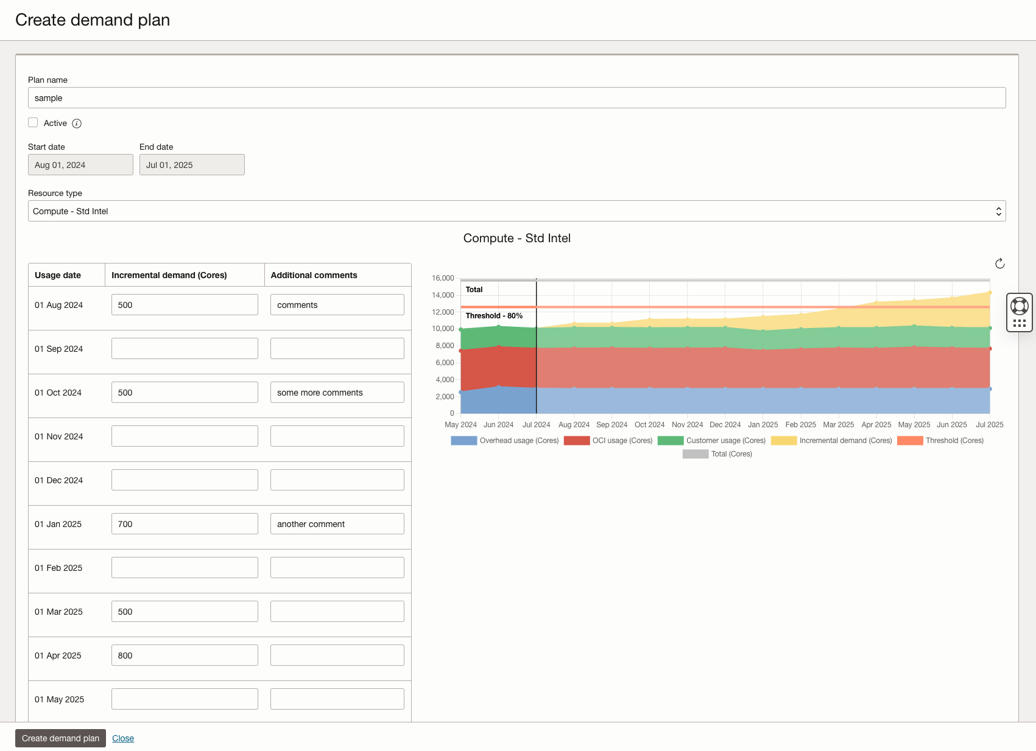Click the comments field for 01 Aug 2024
Image resolution: width=1036 pixels, height=751 pixels.
point(337,304)
